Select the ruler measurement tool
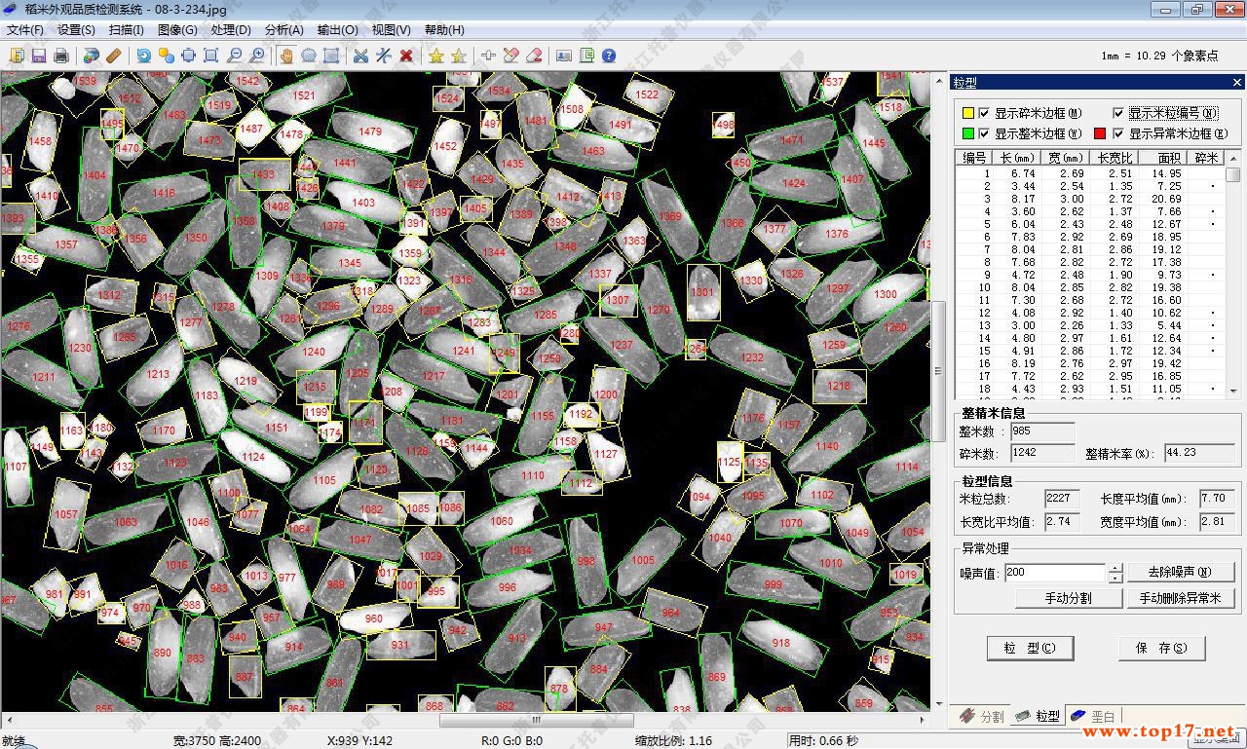Image resolution: width=1247 pixels, height=749 pixels. tap(114, 56)
